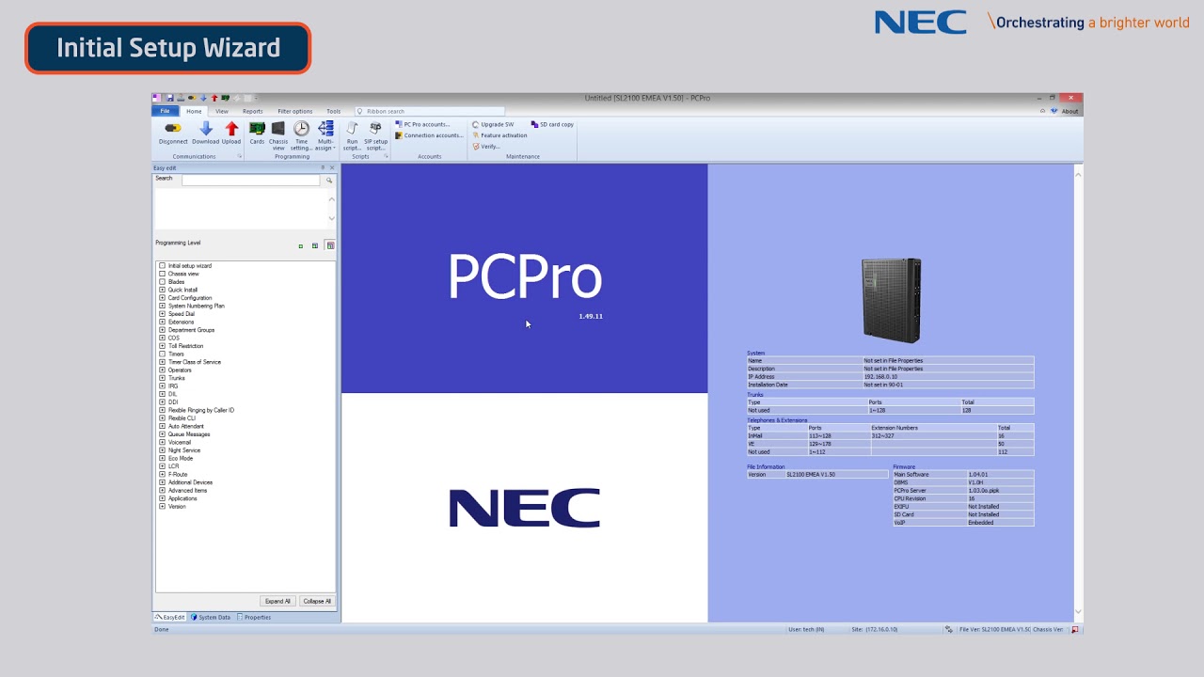The height and width of the screenshot is (677, 1204).
Task: Open the Cards programming icon
Action: coord(257,129)
